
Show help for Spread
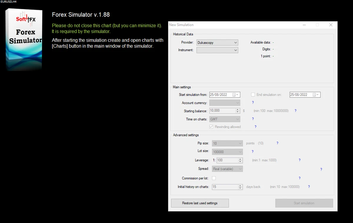(321, 169)
